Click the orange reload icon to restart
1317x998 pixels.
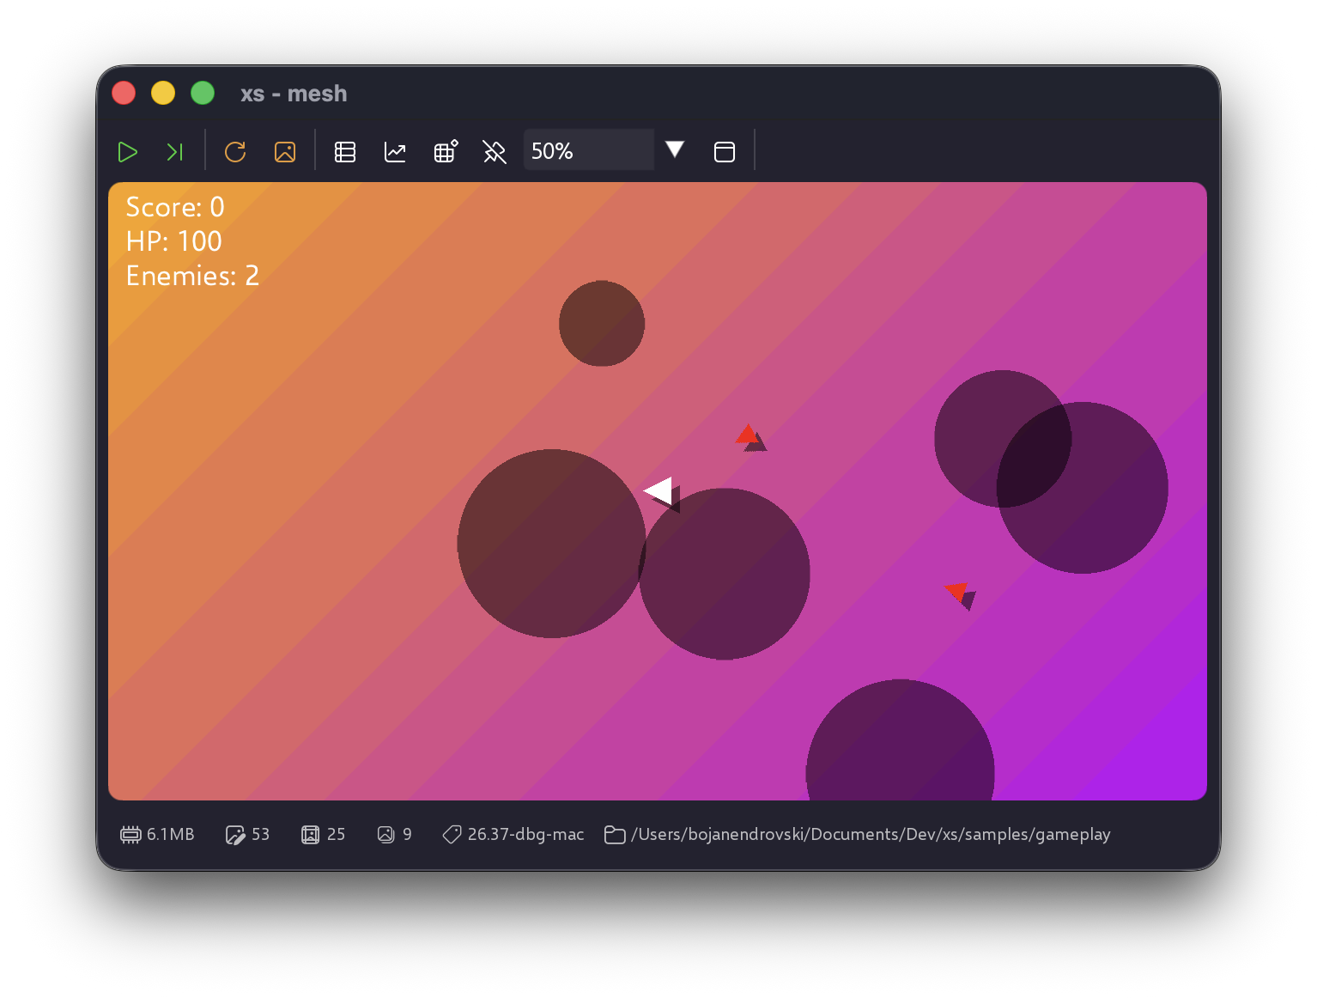235,151
